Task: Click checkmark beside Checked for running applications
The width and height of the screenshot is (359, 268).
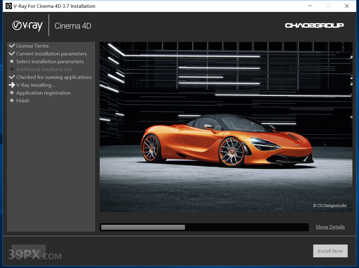Action: [x=12, y=77]
